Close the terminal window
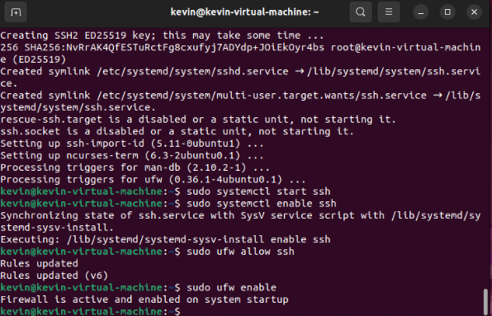492x316 pixels. click(474, 12)
